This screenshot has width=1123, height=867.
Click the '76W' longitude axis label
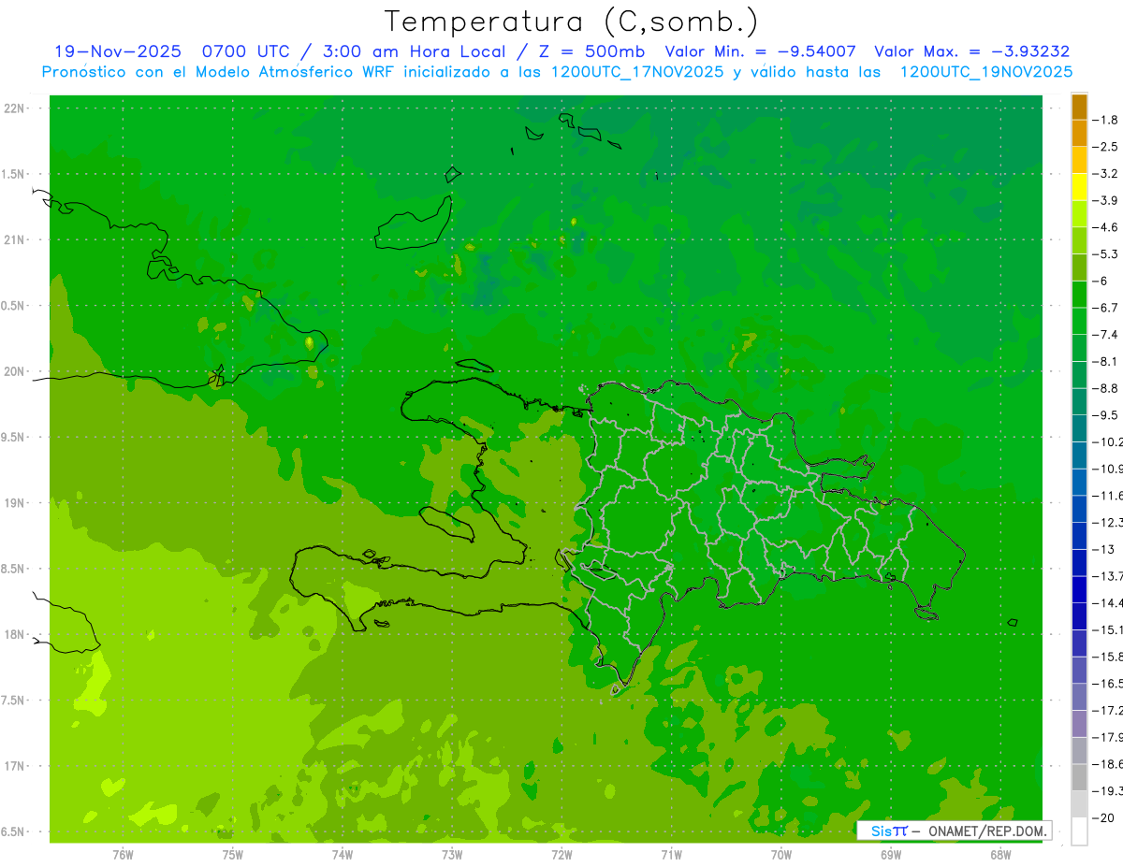(x=123, y=855)
